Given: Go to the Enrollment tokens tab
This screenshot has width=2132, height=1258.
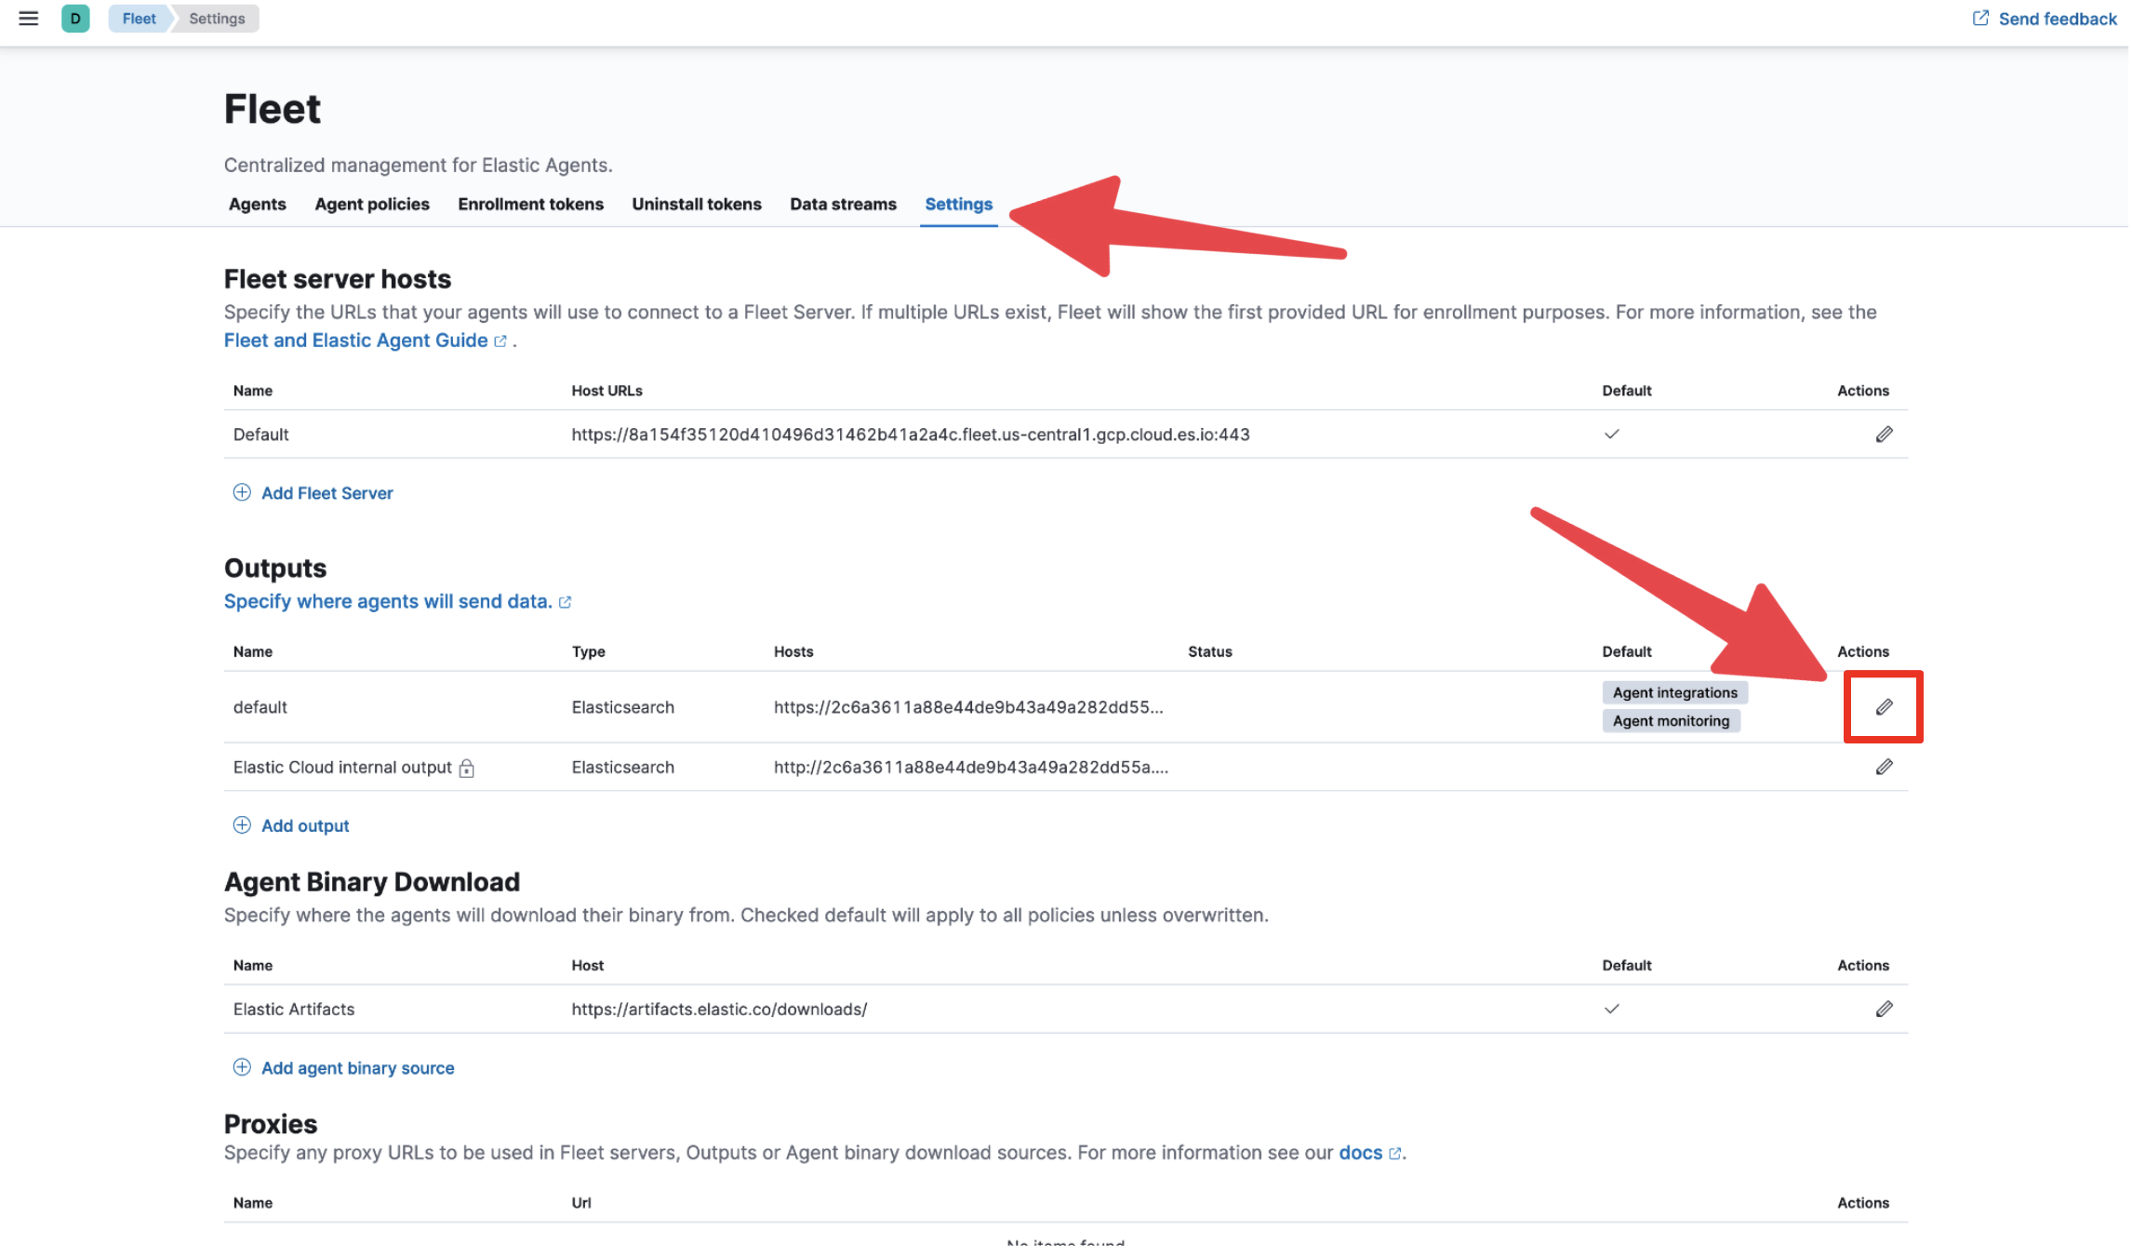Looking at the screenshot, I should pos(531,205).
